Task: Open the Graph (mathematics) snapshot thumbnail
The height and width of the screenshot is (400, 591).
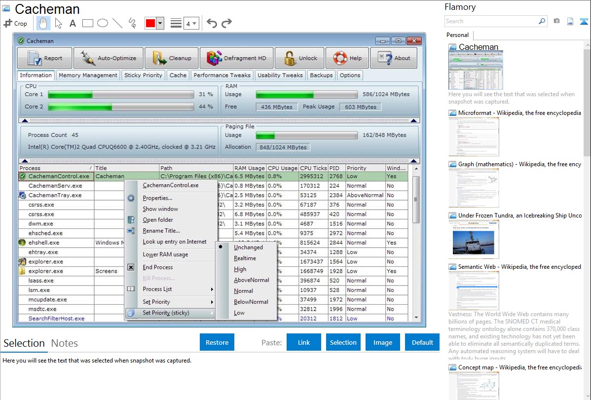Action: tap(474, 188)
